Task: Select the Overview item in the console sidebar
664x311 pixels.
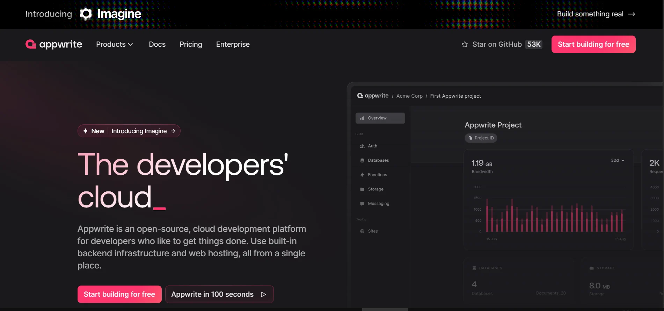Action: [x=380, y=118]
